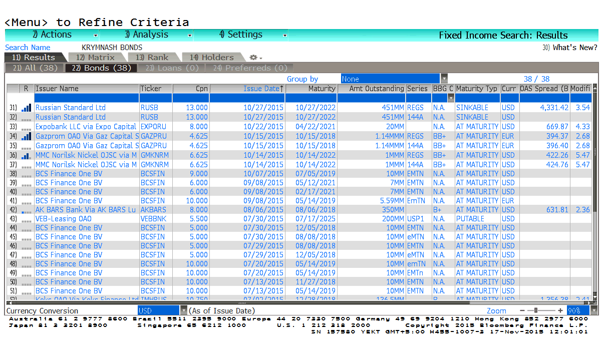Click ticker EXPORU
603x339 pixels.
[x=153, y=127]
